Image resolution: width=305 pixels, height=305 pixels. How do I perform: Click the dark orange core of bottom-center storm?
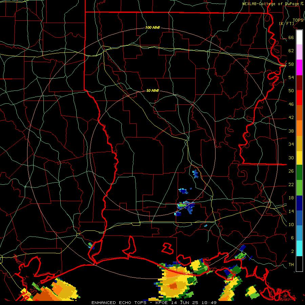point(173,286)
